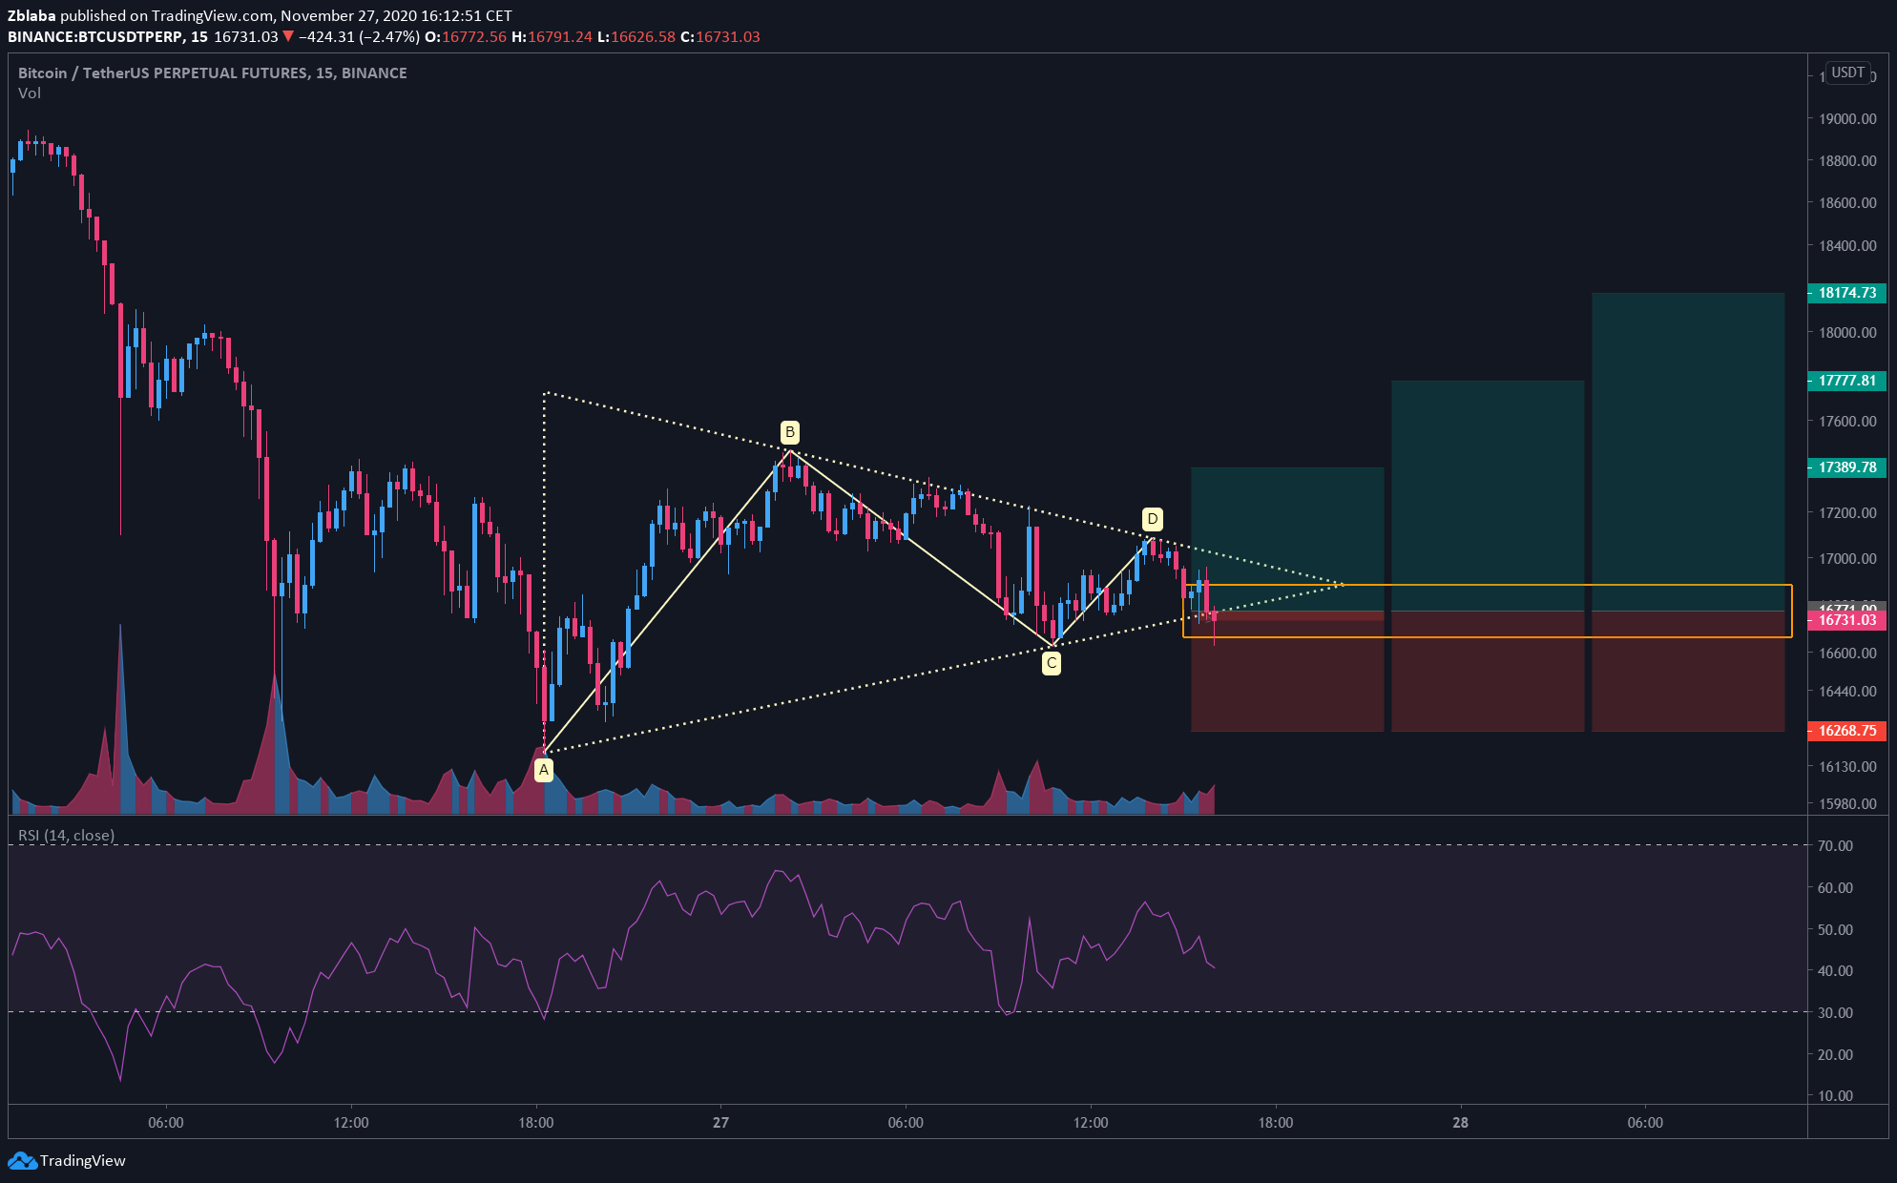Click the 16440.00 price axis label
The image size is (1897, 1183).
click(1847, 692)
